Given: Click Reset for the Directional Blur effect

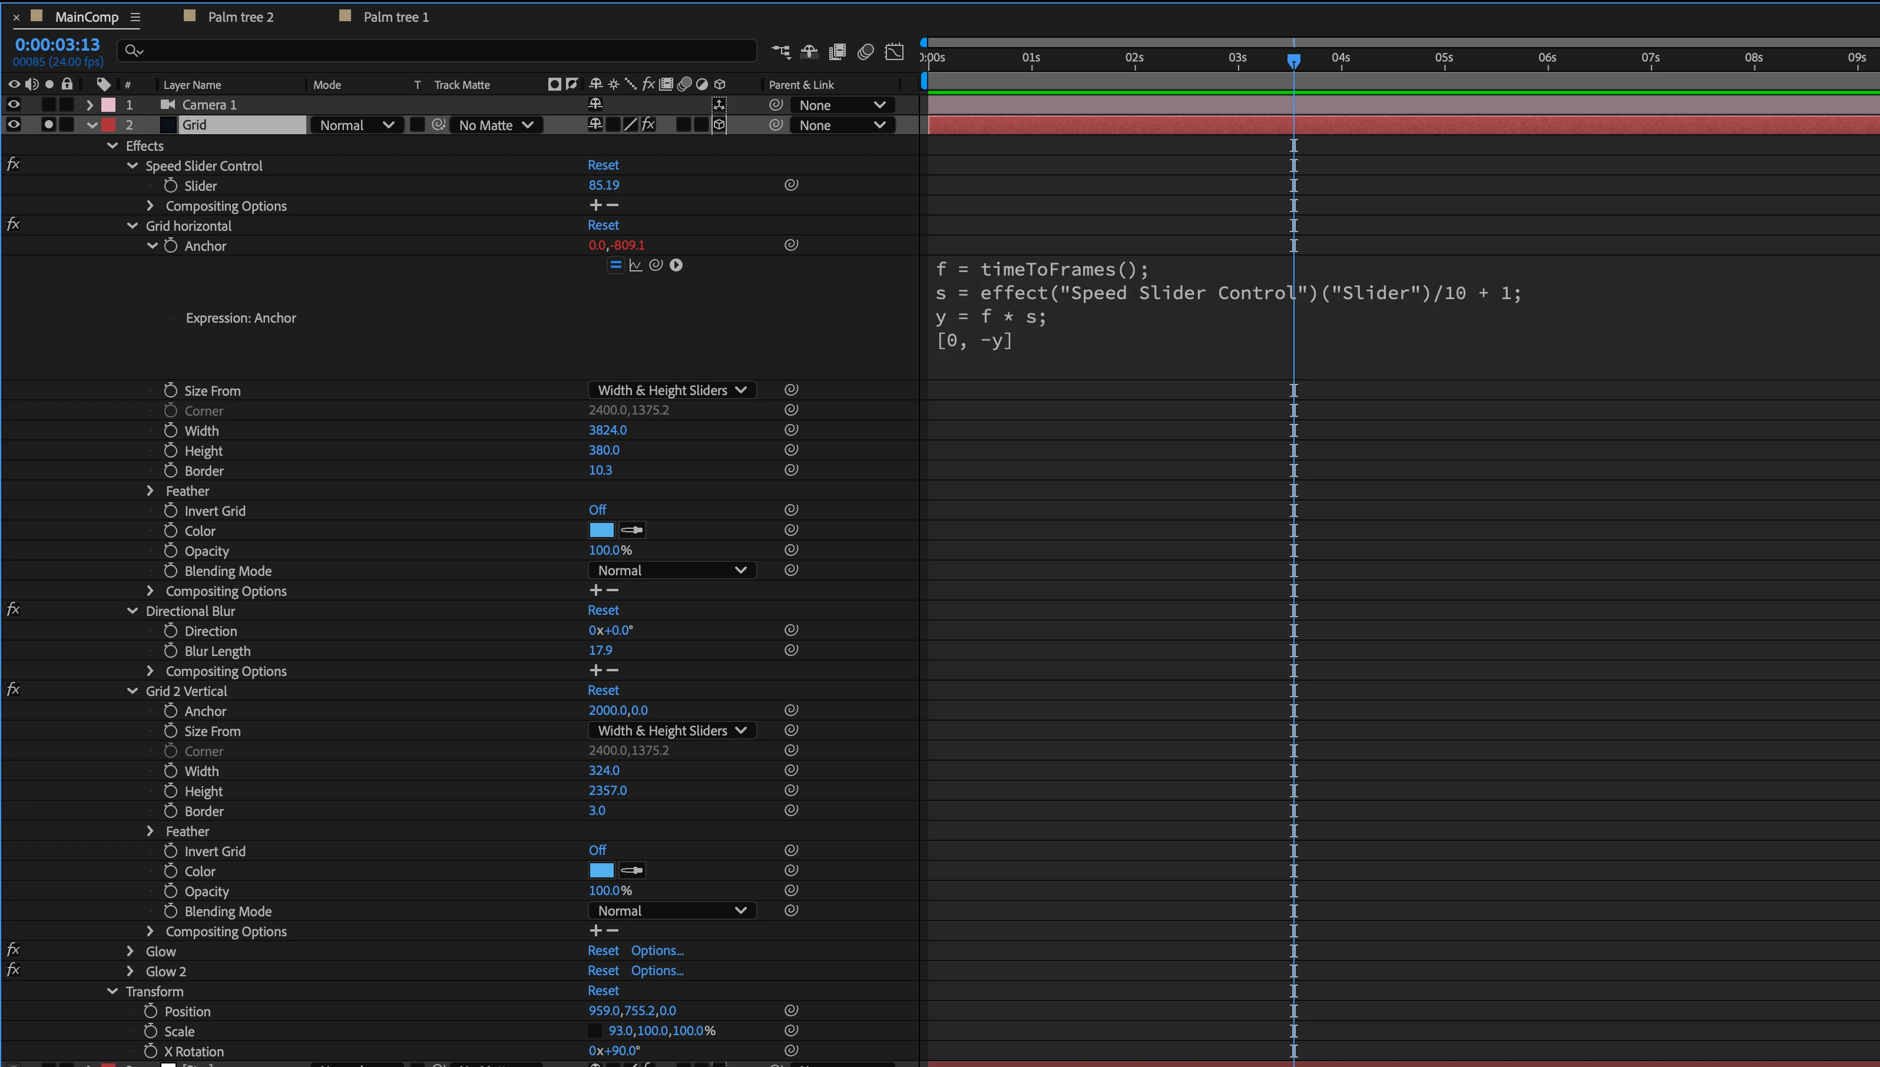Looking at the screenshot, I should pyautogui.click(x=603, y=611).
